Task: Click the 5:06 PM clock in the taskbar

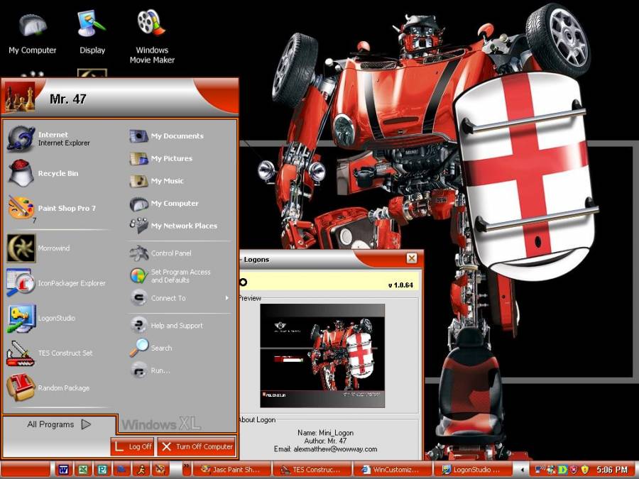Action: pos(612,470)
